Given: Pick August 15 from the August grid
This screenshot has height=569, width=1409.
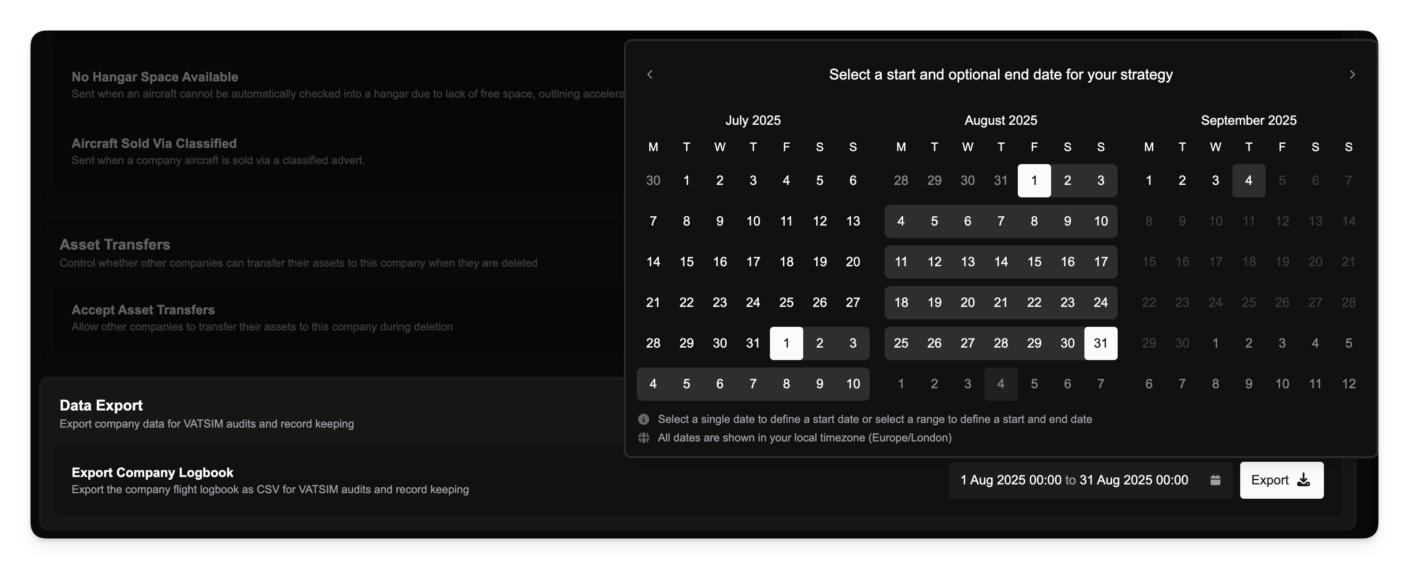Looking at the screenshot, I should pos(1034,262).
